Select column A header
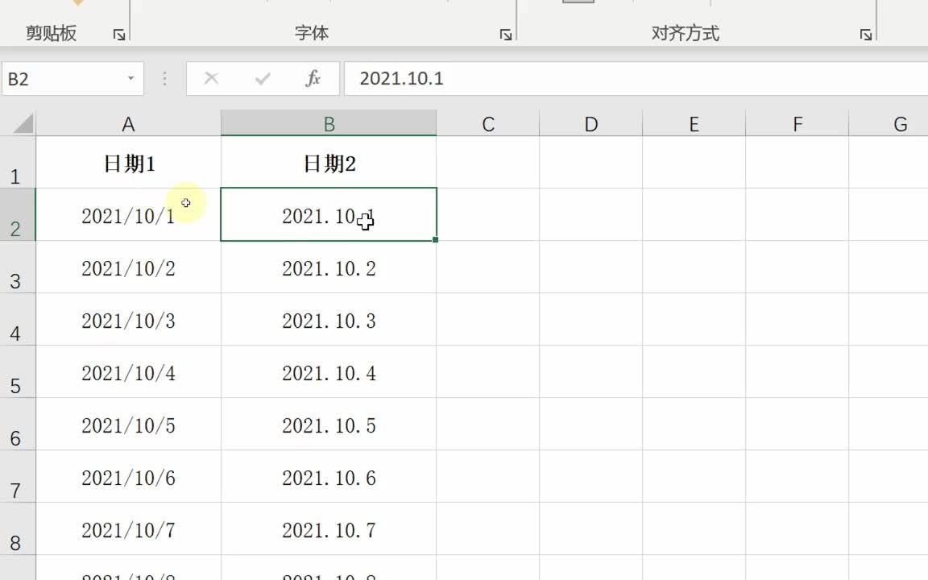This screenshot has width=928, height=580. 128,124
